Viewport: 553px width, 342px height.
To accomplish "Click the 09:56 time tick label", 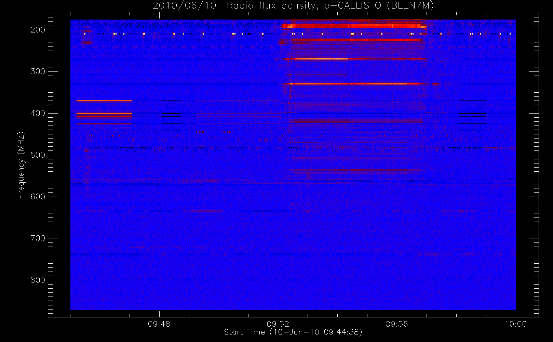I will (x=397, y=324).
